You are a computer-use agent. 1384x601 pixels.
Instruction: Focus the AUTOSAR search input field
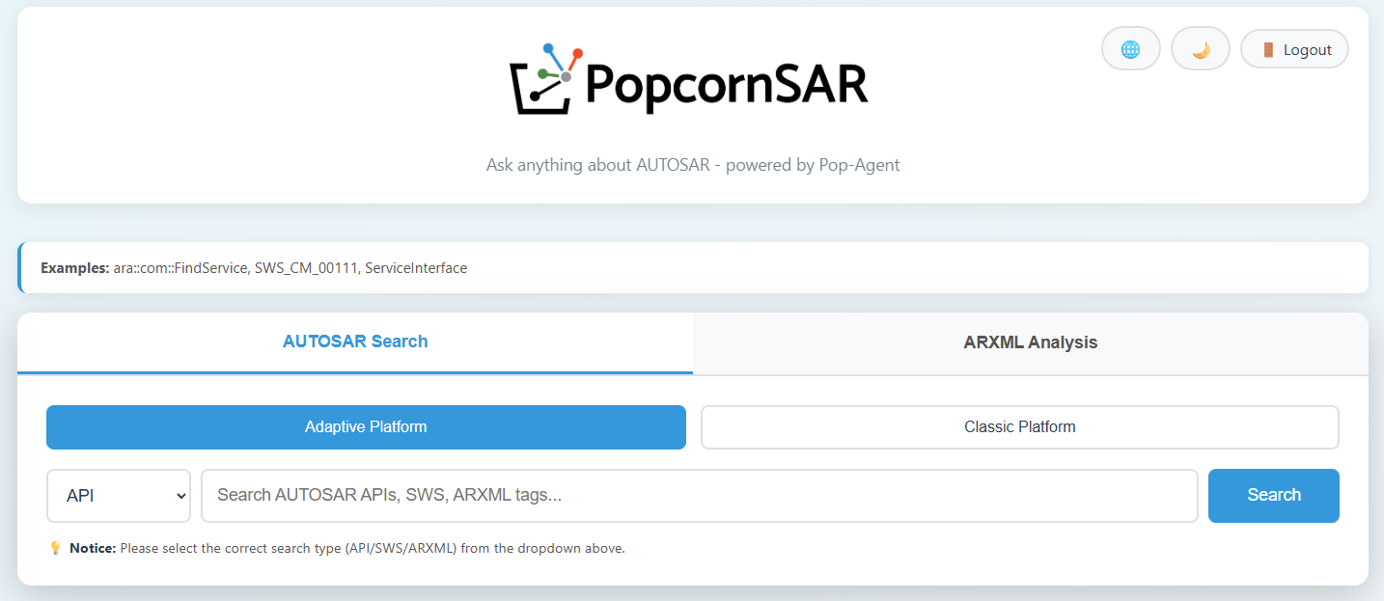pyautogui.click(x=699, y=496)
